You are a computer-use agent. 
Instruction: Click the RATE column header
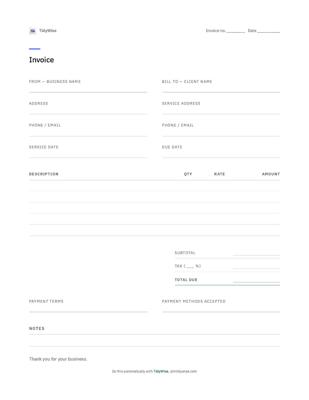219,174
